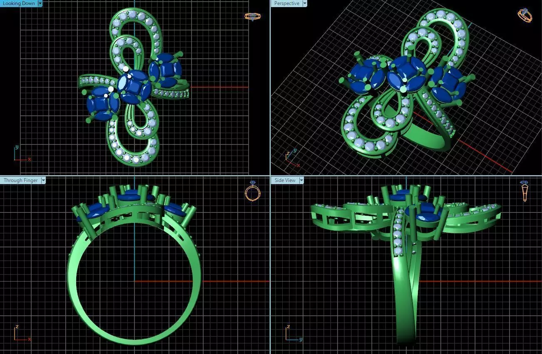
Task: Click the Through Finger orientation ring icon
Action: click(x=252, y=191)
